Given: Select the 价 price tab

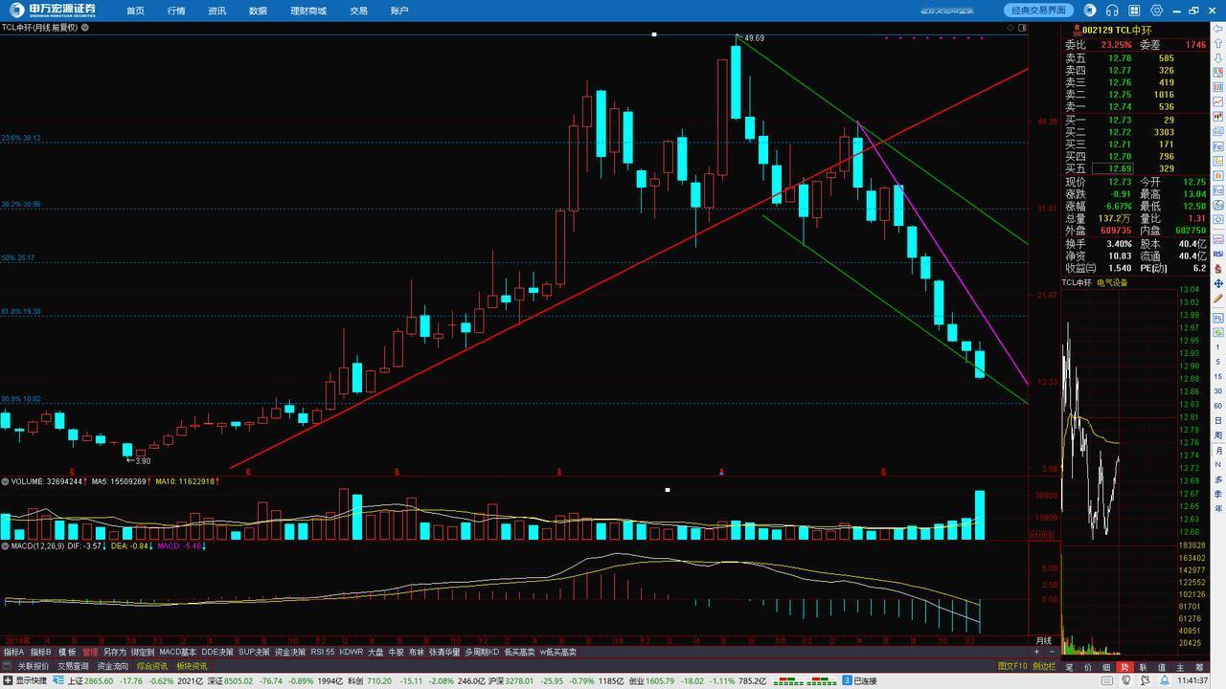Looking at the screenshot, I should tap(1088, 667).
